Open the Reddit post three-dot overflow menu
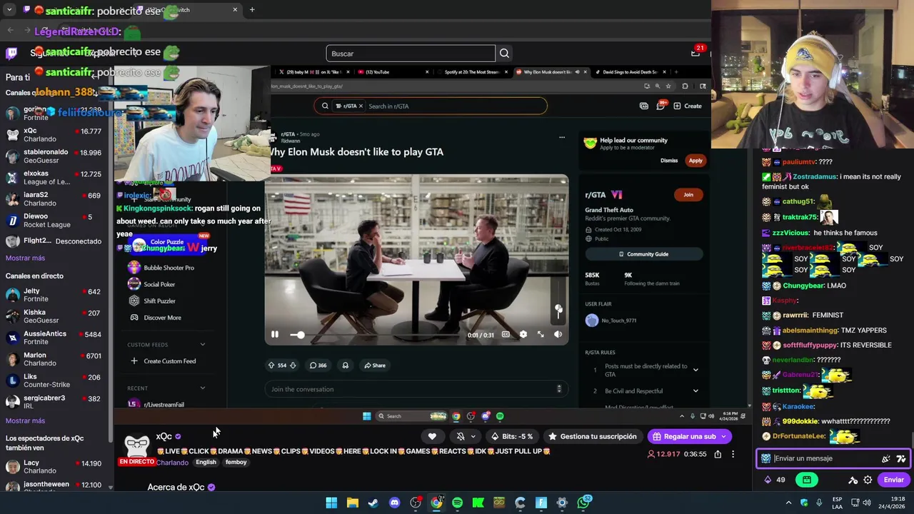This screenshot has height=514, width=914. pos(562,137)
